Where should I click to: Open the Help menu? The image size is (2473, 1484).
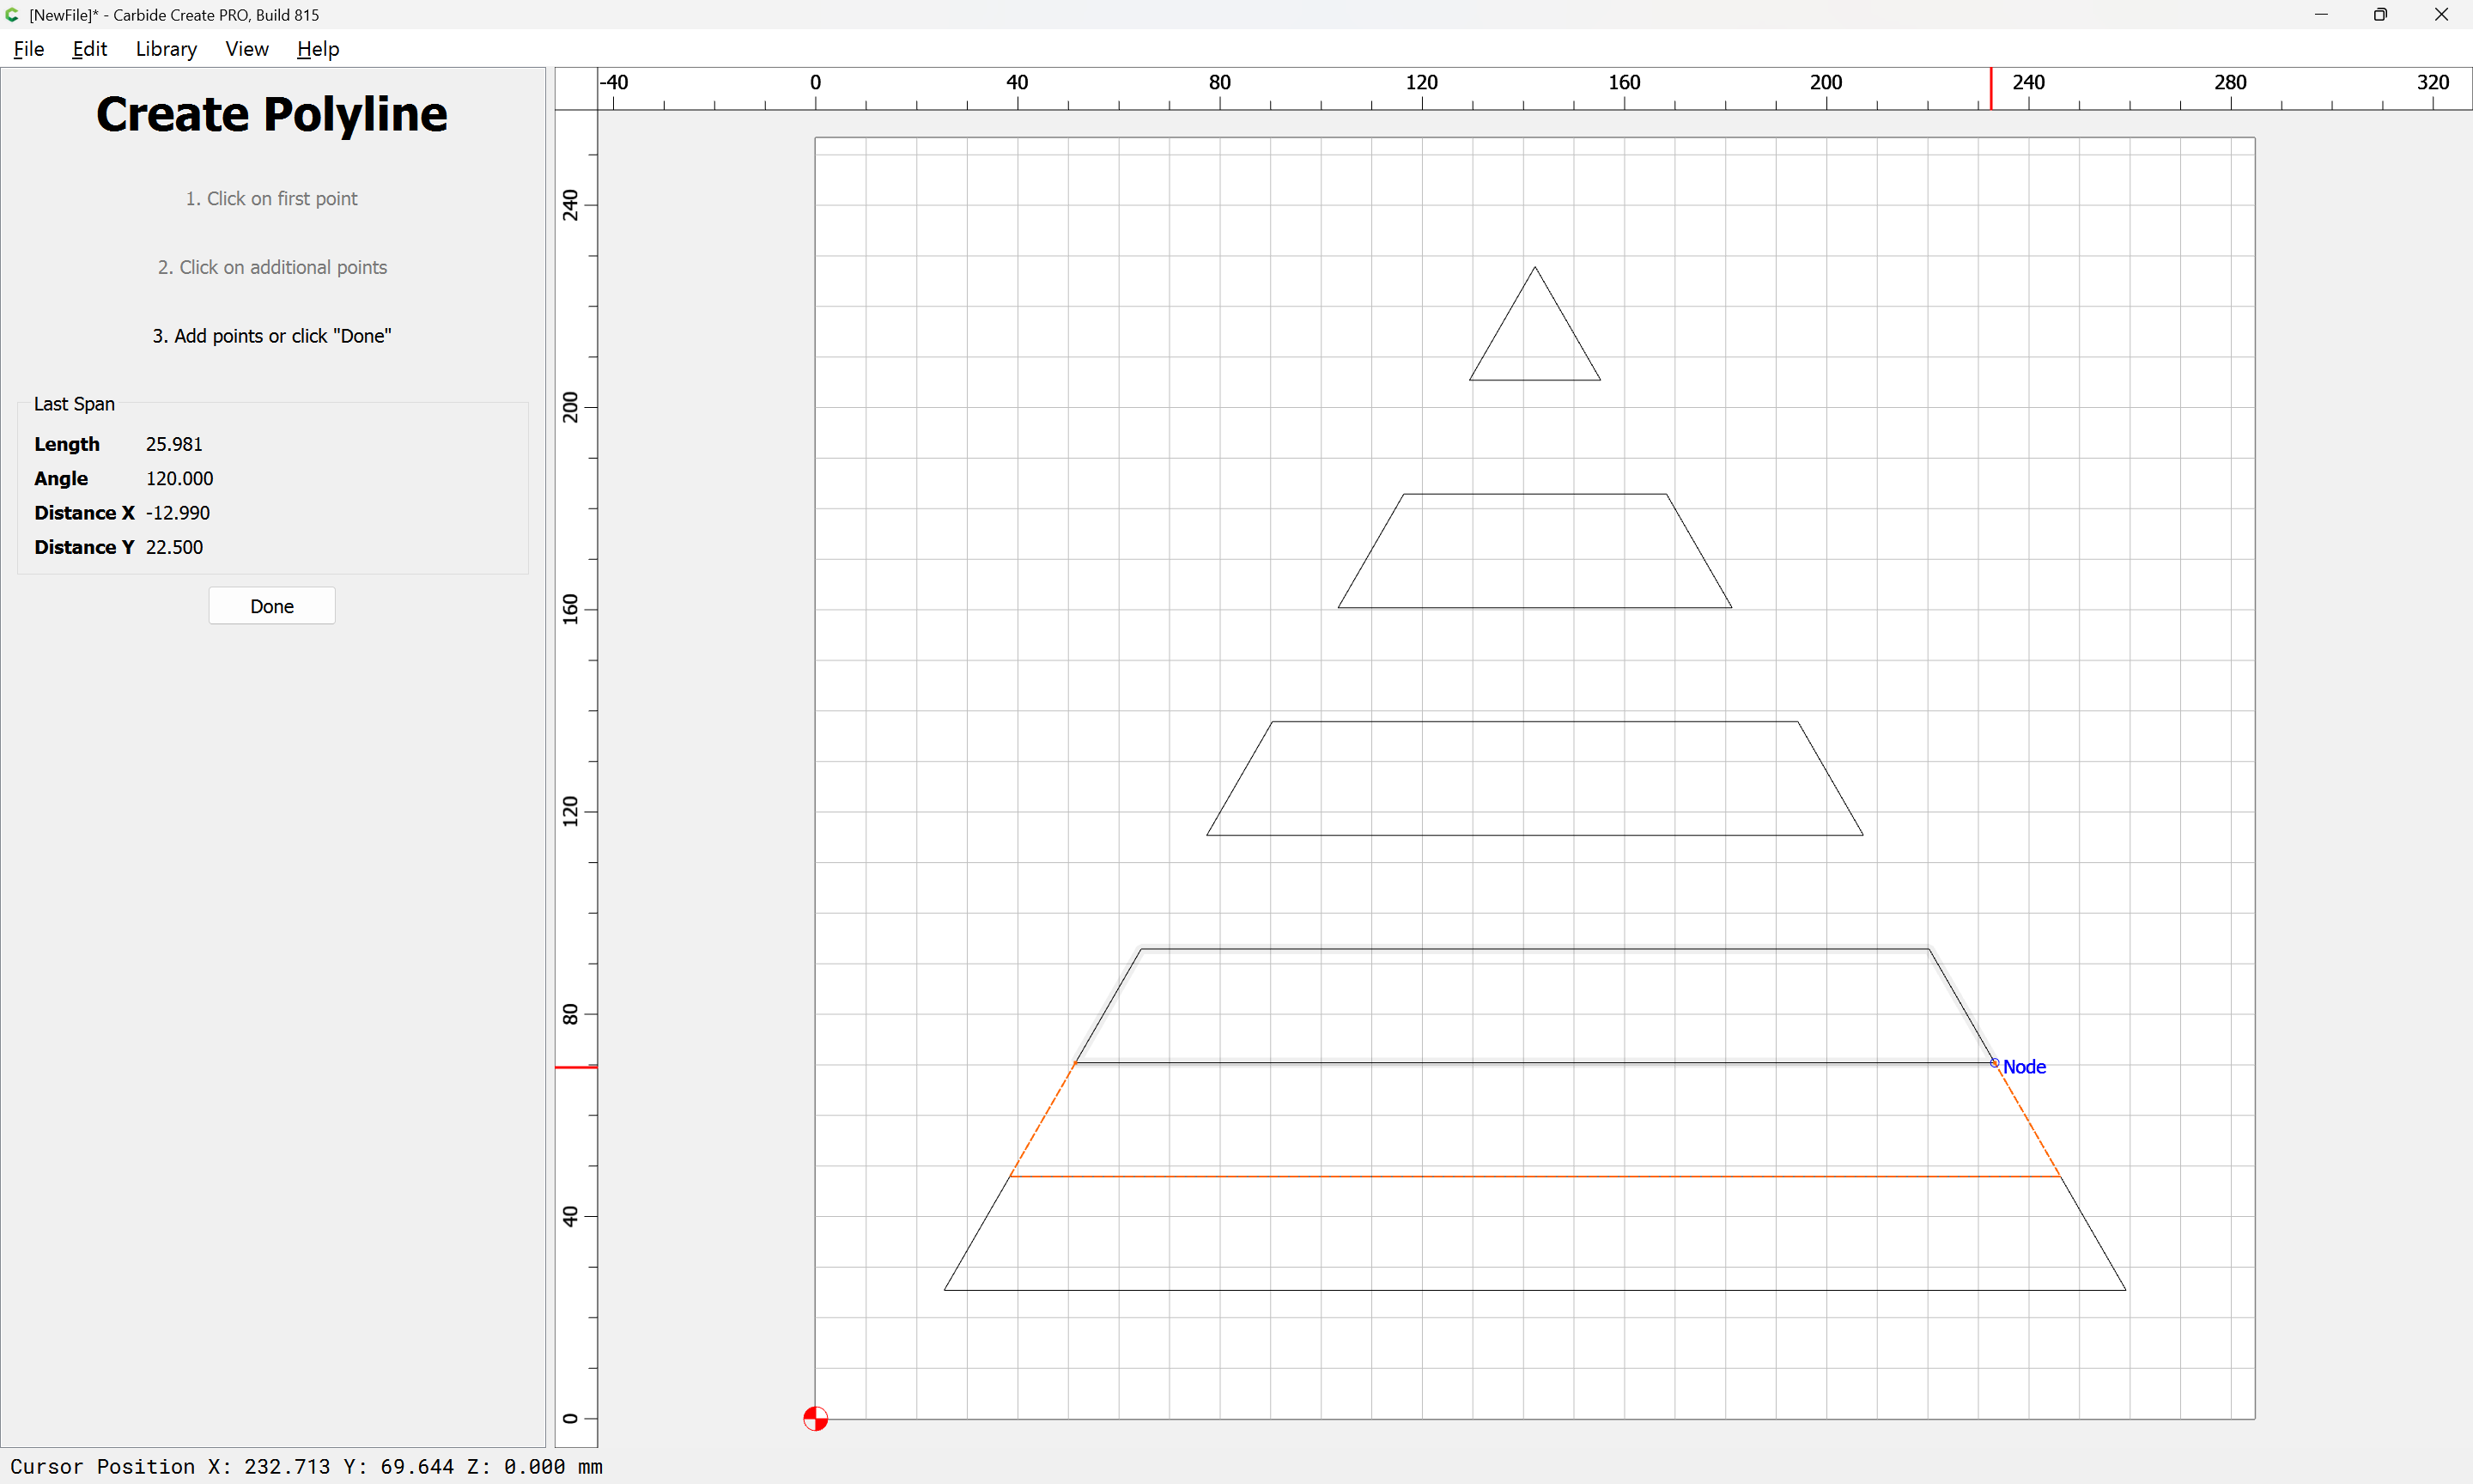[318, 49]
